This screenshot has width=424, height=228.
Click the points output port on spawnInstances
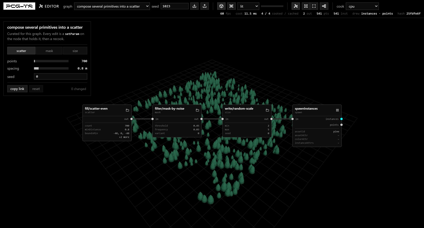(x=341, y=125)
